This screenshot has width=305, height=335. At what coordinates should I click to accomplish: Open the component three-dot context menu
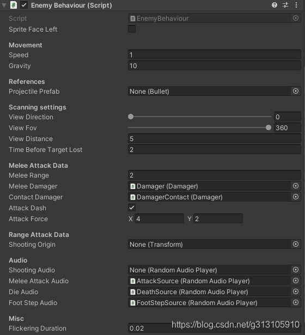click(x=296, y=5)
